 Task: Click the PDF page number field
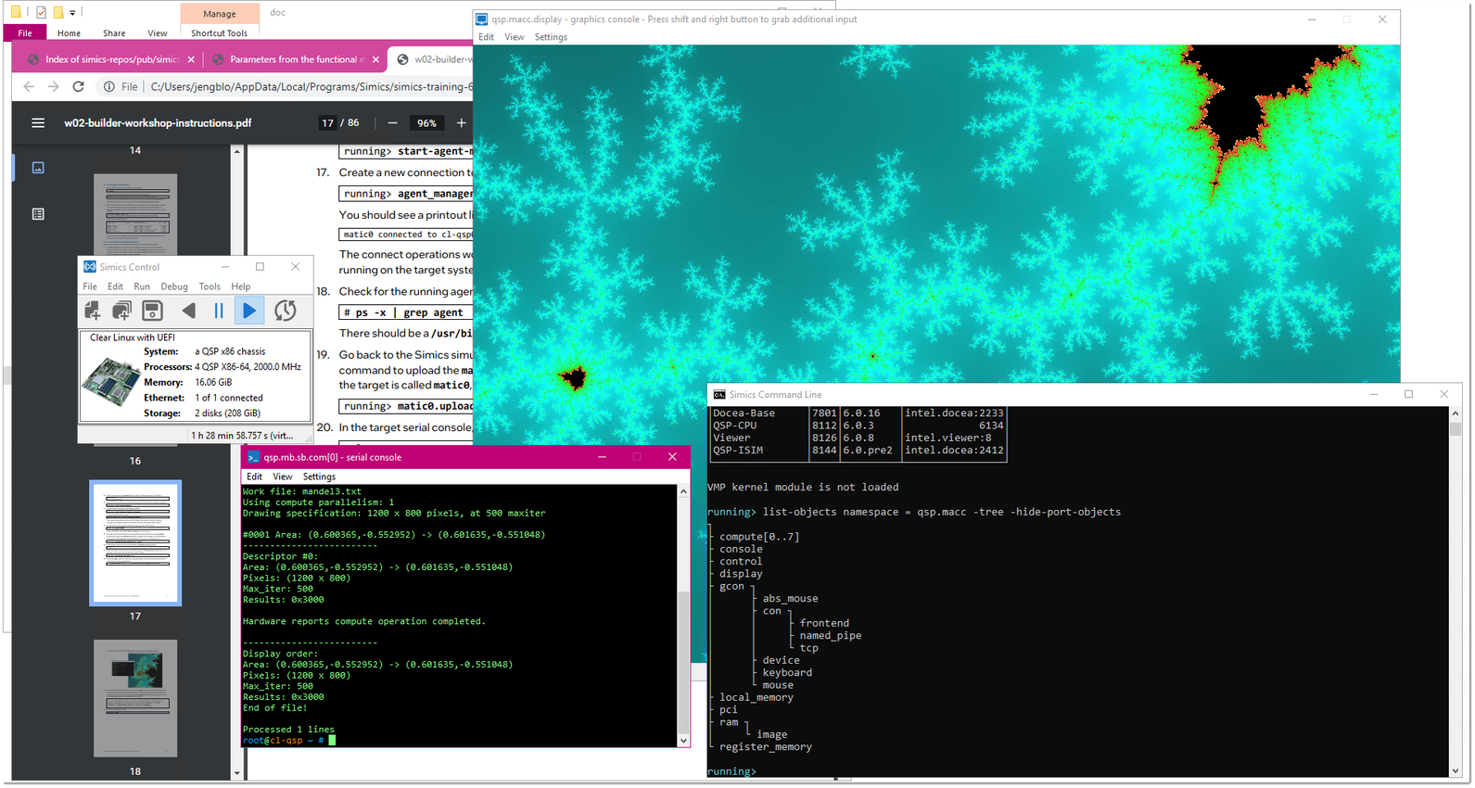tap(328, 123)
